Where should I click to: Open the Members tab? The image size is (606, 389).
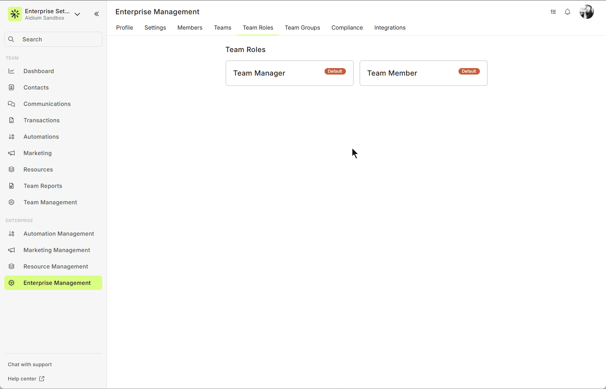tap(190, 27)
